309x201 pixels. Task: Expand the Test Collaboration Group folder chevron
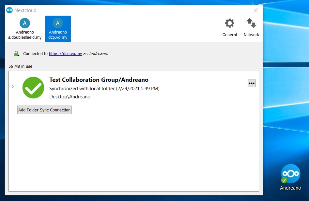[x=13, y=87]
